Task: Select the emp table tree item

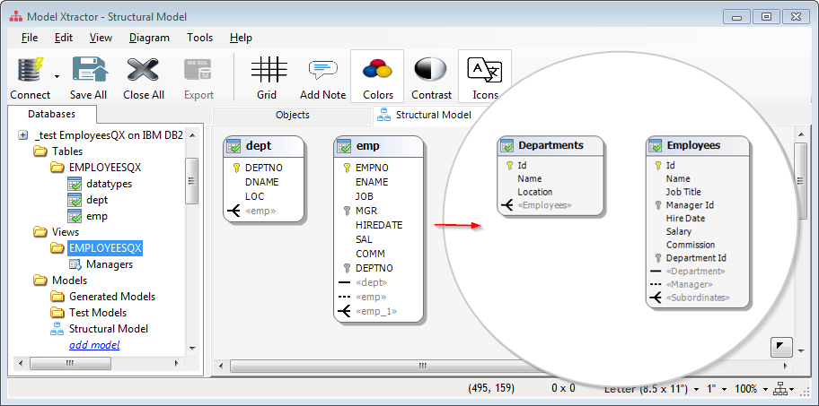Action: tap(97, 216)
